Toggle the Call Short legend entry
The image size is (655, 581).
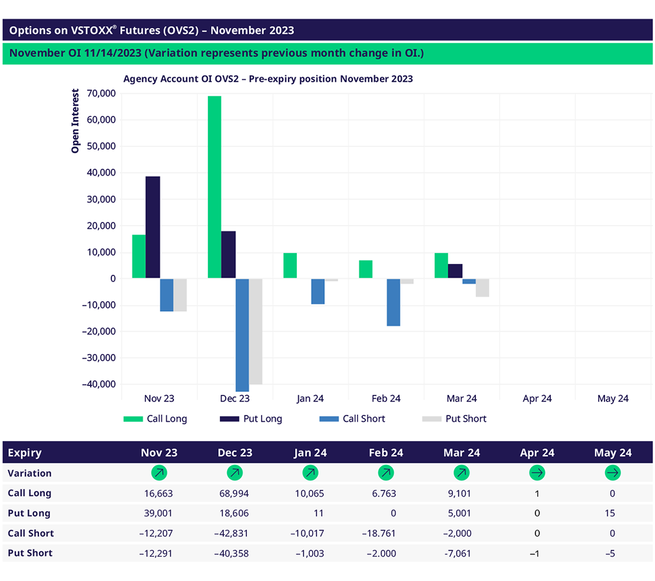[352, 419]
